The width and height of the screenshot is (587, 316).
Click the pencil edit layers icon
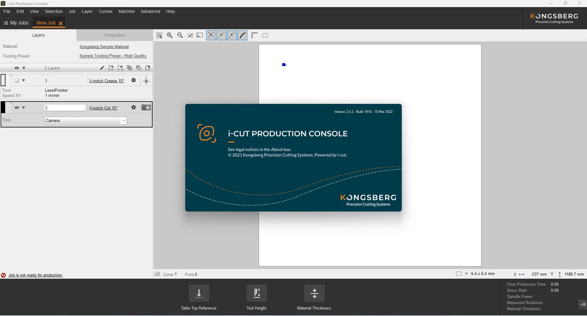(102, 68)
